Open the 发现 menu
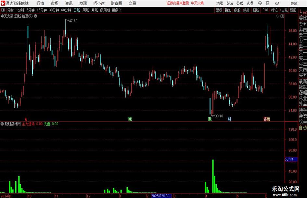 point(83,3)
